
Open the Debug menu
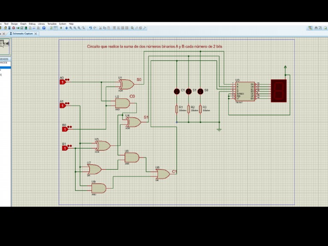[x=32, y=24]
